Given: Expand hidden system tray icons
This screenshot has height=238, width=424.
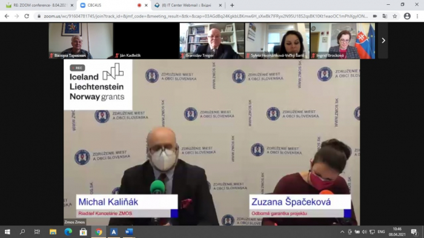Looking at the screenshot, I should [x=342, y=232].
